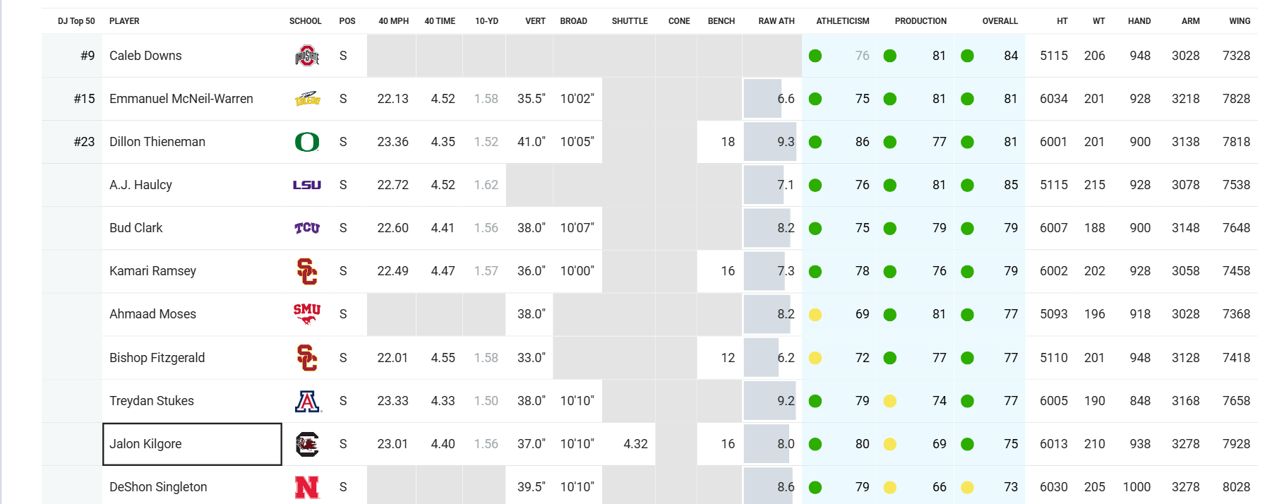Click the Ohio State school logo

tap(307, 56)
